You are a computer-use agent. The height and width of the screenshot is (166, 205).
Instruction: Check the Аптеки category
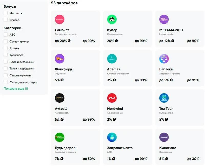[6, 48]
